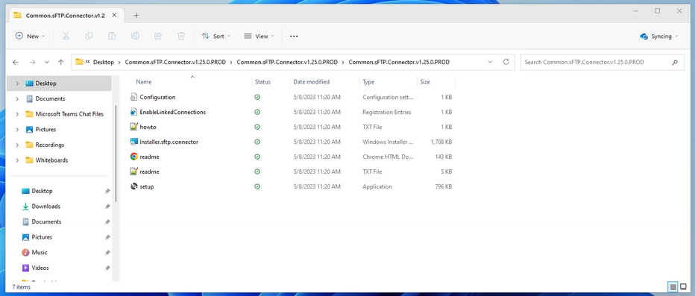
Task: Select the setup application icon
Action: 134,186
